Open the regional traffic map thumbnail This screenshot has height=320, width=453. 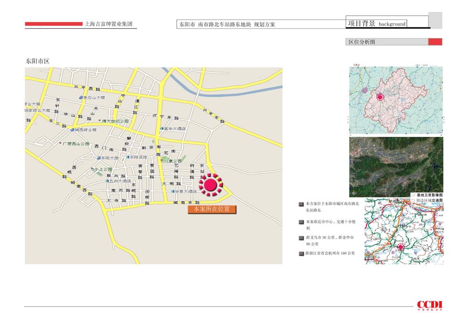(404, 231)
